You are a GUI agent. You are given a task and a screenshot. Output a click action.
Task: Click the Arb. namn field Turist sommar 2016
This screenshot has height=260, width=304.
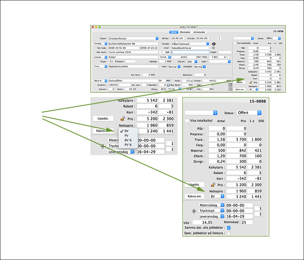pyautogui.click(x=133, y=52)
